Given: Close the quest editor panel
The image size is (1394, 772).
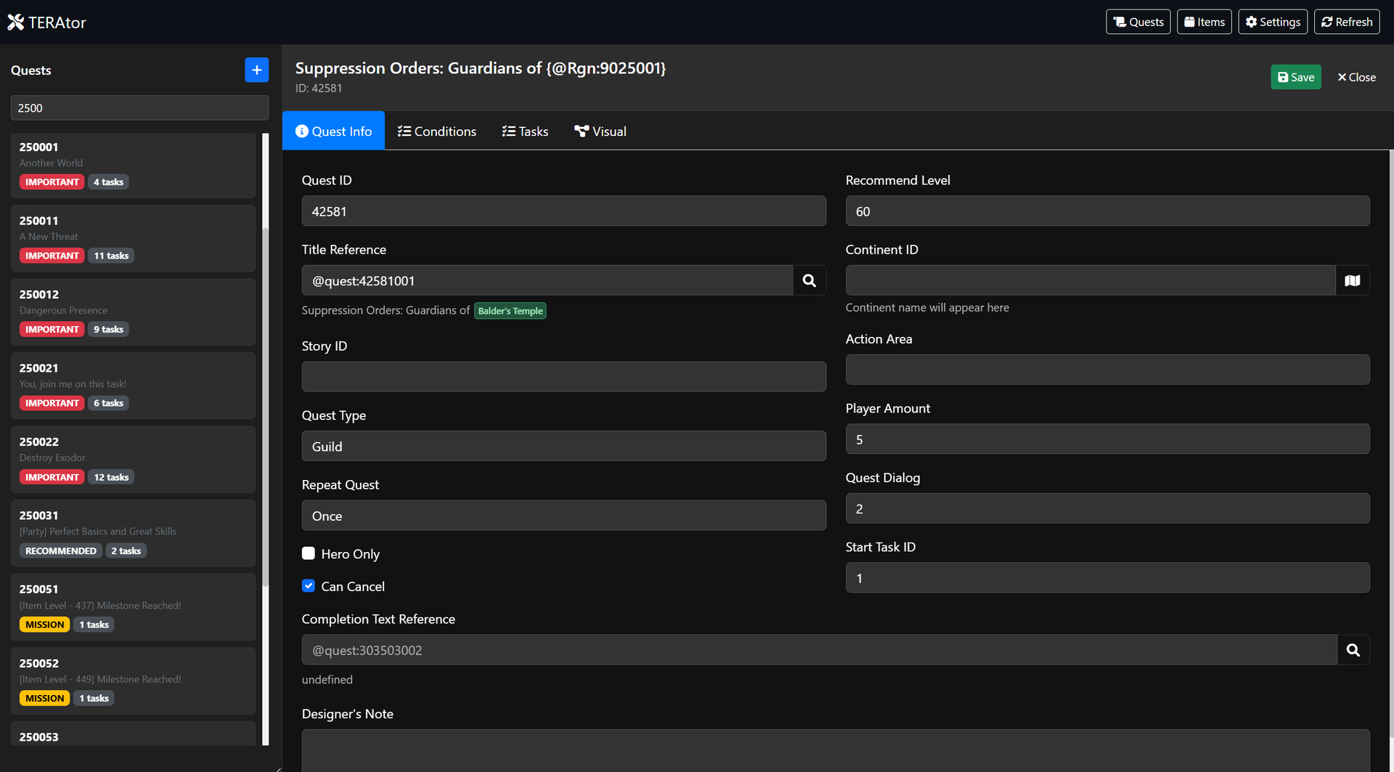Looking at the screenshot, I should tap(1356, 77).
